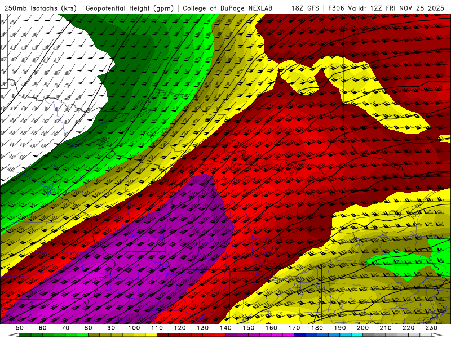Click the right arrow end of the colorbar

tap(437, 335)
